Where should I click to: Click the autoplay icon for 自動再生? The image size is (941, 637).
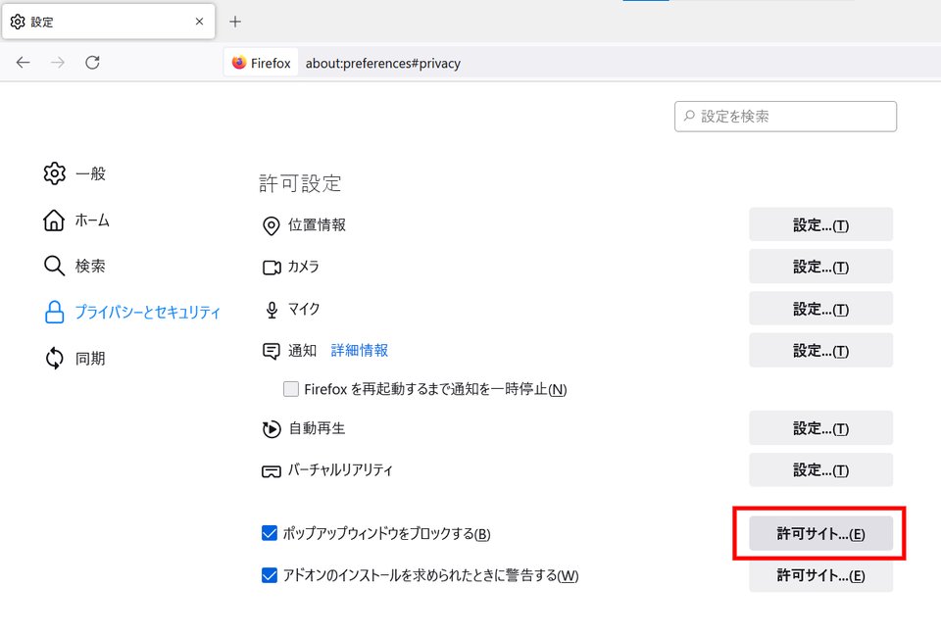coord(272,429)
